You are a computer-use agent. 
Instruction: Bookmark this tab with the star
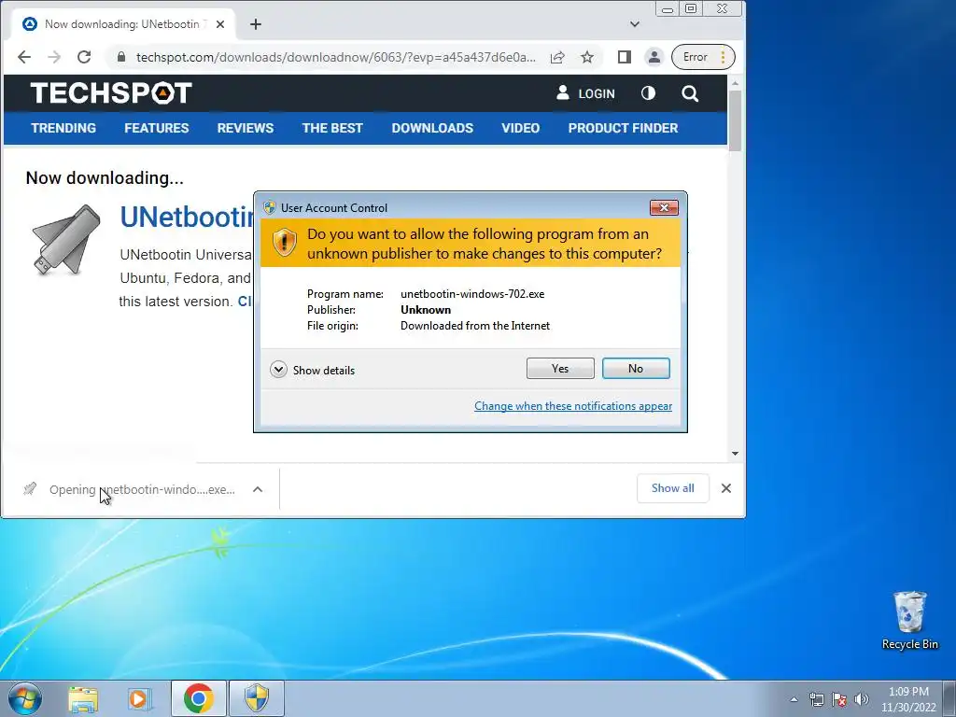pos(587,57)
